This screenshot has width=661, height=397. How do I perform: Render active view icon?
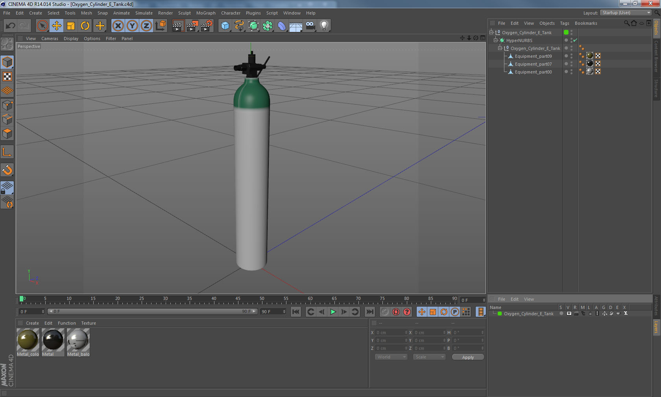(x=178, y=26)
